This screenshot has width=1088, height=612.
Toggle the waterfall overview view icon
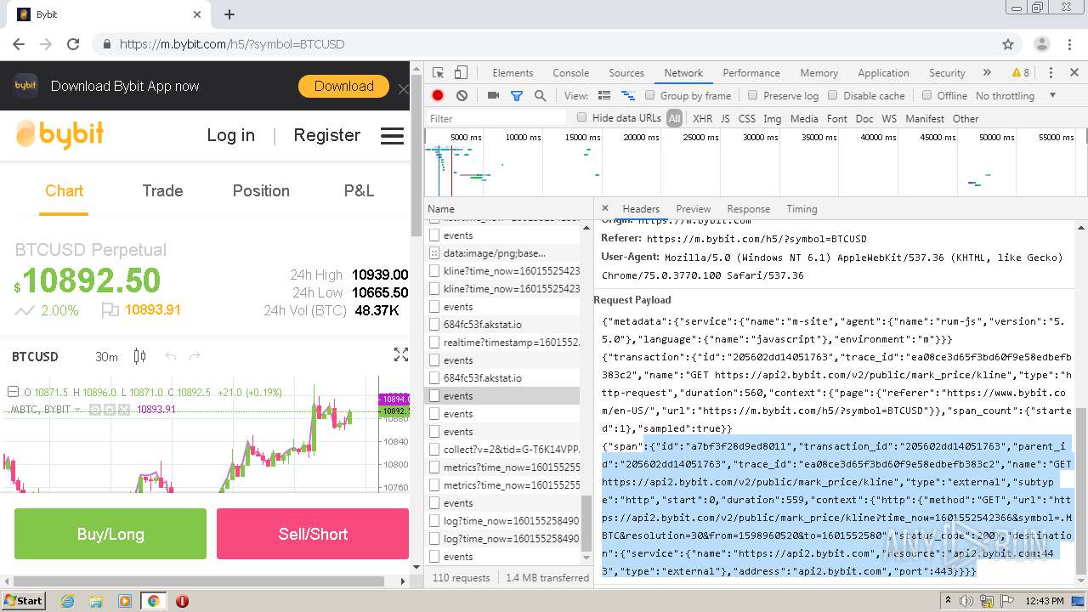point(628,96)
